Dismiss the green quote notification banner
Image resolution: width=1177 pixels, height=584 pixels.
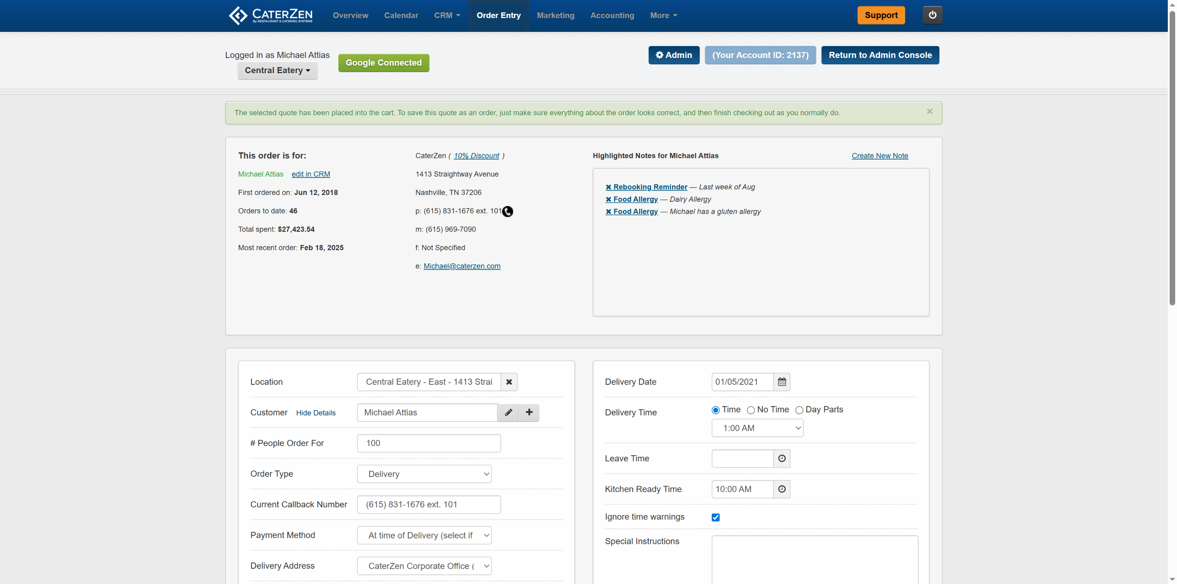tap(929, 112)
